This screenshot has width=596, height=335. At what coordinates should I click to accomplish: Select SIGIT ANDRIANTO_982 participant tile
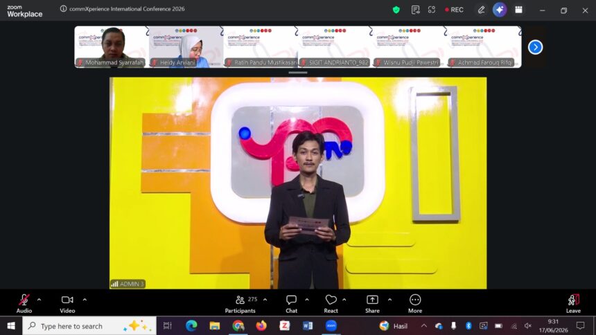click(335, 47)
